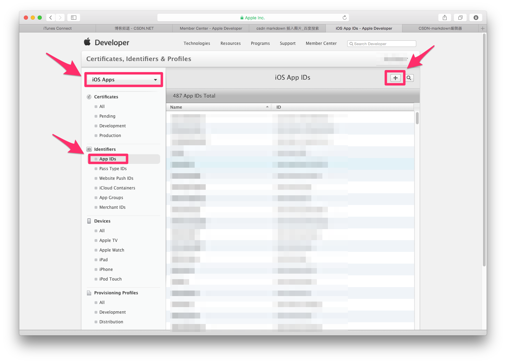Click the Search Developer input field
506x363 pixels.
click(381, 44)
